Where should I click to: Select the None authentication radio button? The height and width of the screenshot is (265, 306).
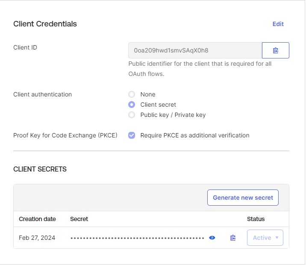point(132,94)
